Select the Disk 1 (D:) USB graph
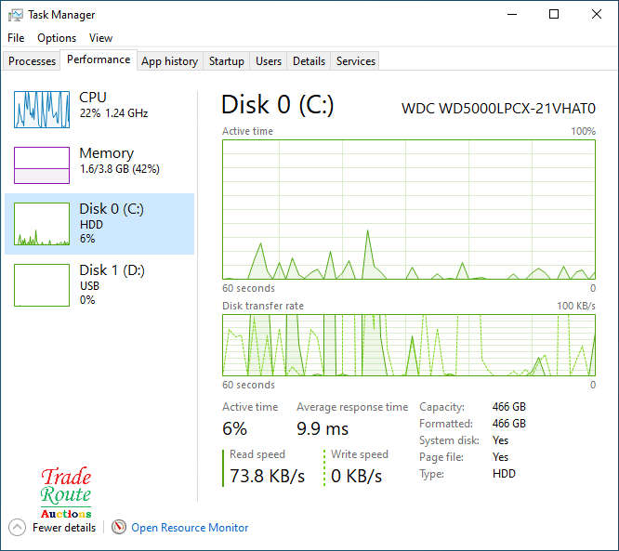 point(42,285)
